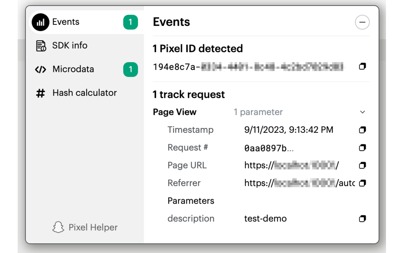Click the SDK info document icon
This screenshot has height=253, width=404.
pyautogui.click(x=40, y=45)
